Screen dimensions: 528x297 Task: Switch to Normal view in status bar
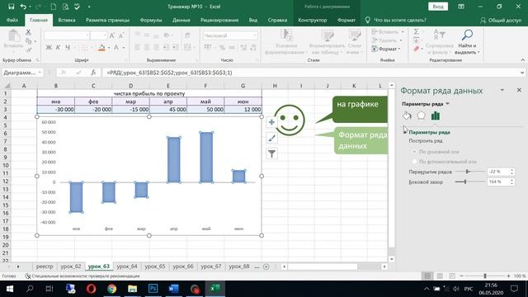tap(427, 276)
